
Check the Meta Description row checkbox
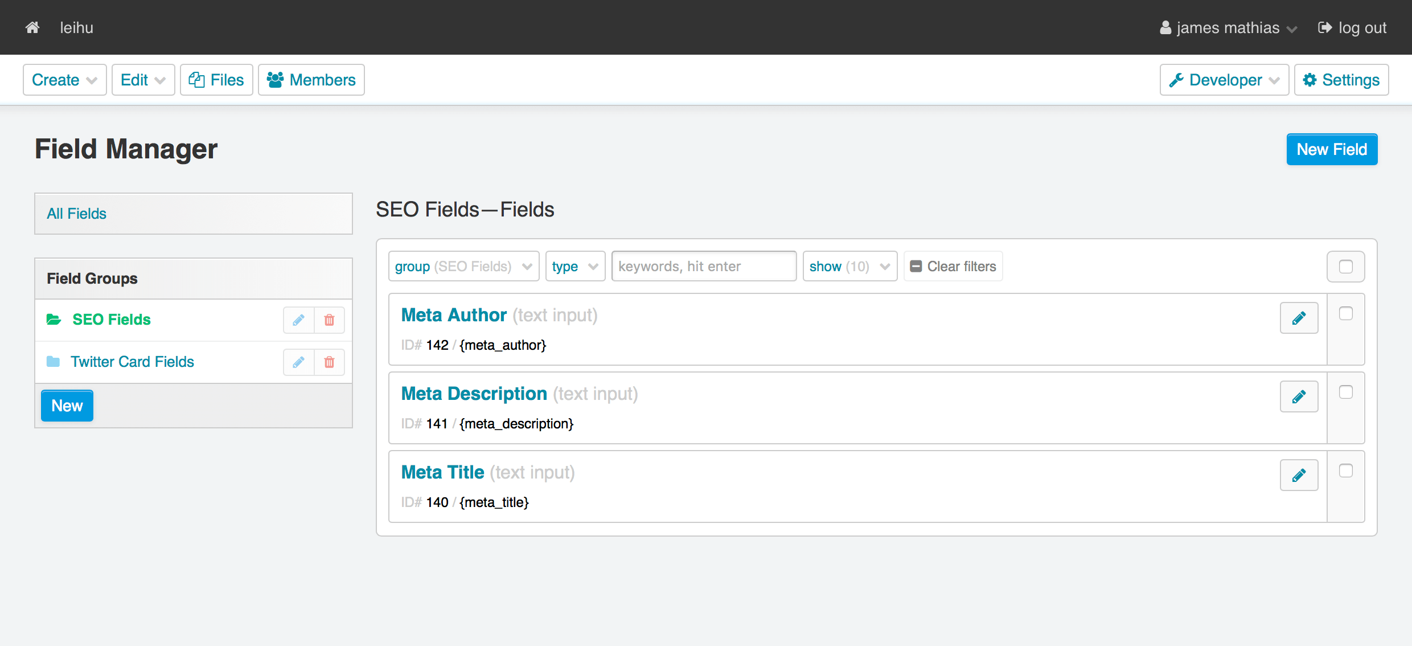tap(1345, 392)
